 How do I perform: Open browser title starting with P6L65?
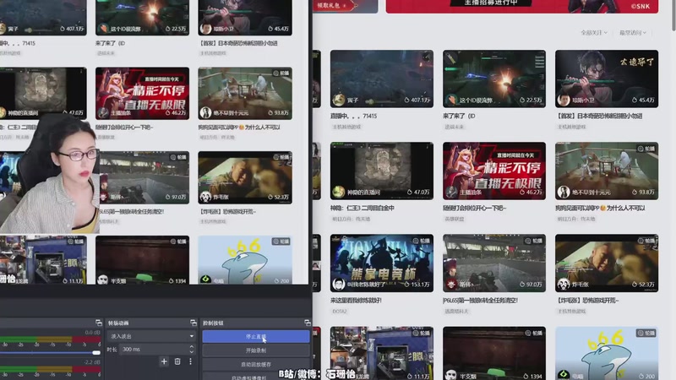[480, 301]
